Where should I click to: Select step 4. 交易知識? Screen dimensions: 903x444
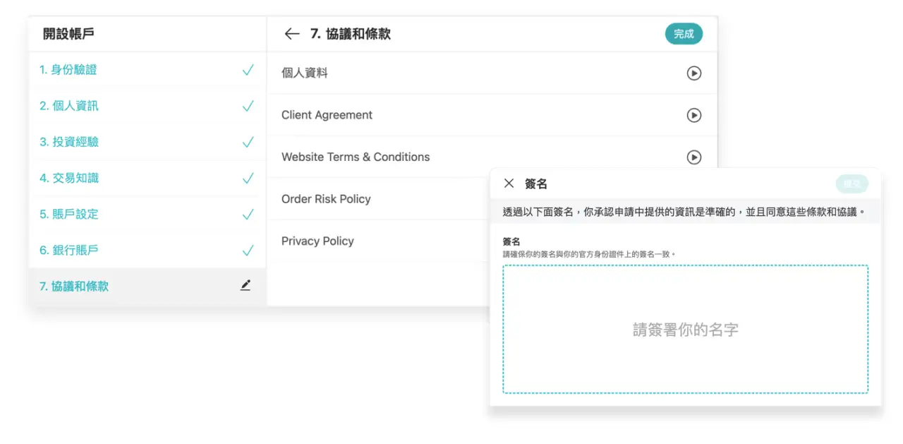point(147,178)
